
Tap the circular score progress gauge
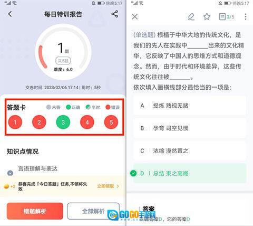click(63, 52)
